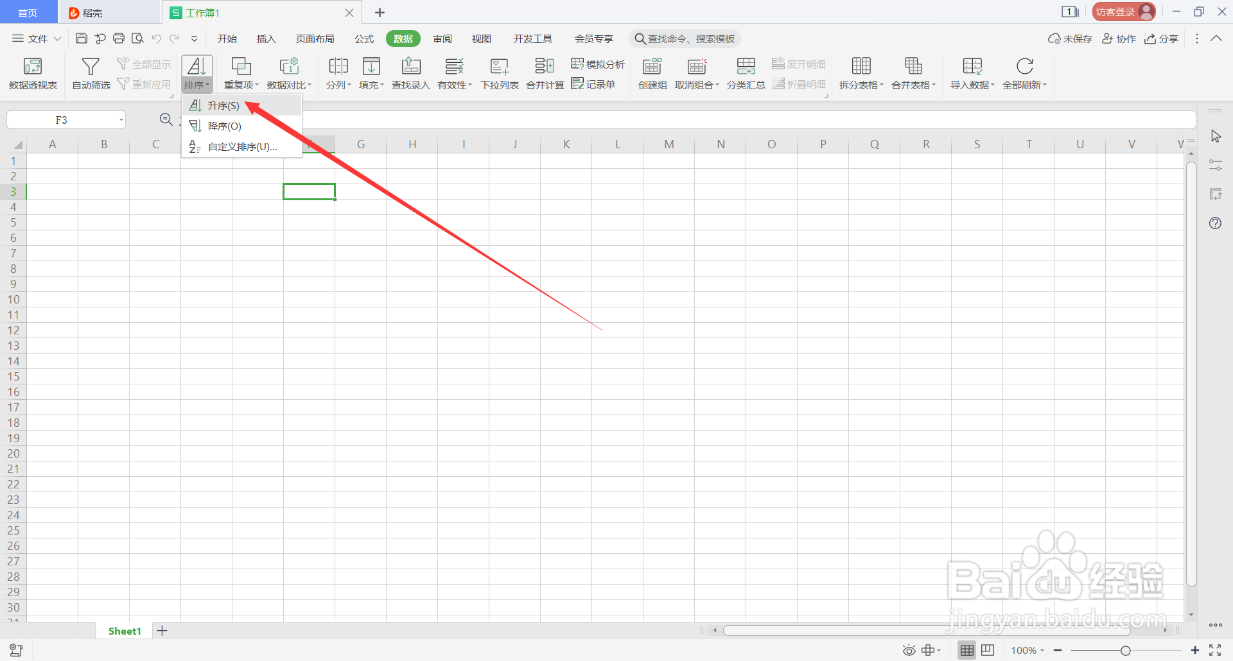Open Data Validation (有效性) dropdown
The image size is (1233, 661).
pos(455,73)
